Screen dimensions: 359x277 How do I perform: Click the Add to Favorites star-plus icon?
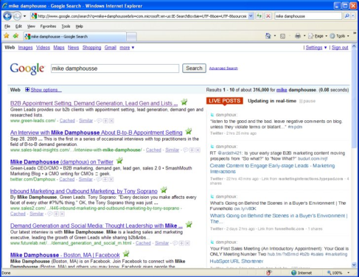(16, 36)
